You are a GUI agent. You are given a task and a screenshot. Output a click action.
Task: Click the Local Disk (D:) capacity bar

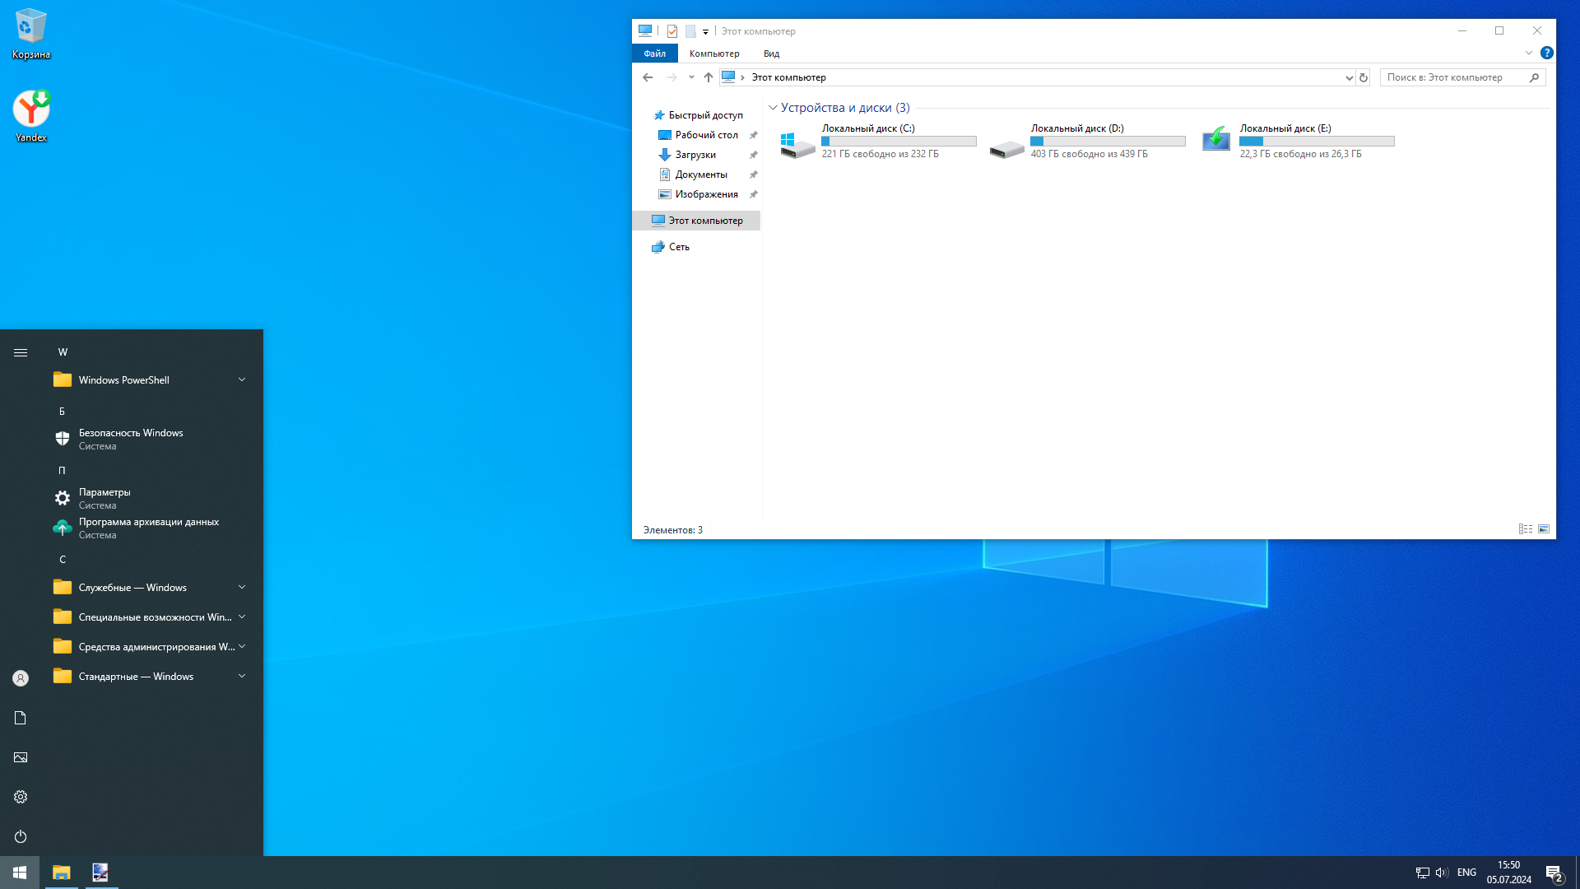[1108, 142]
